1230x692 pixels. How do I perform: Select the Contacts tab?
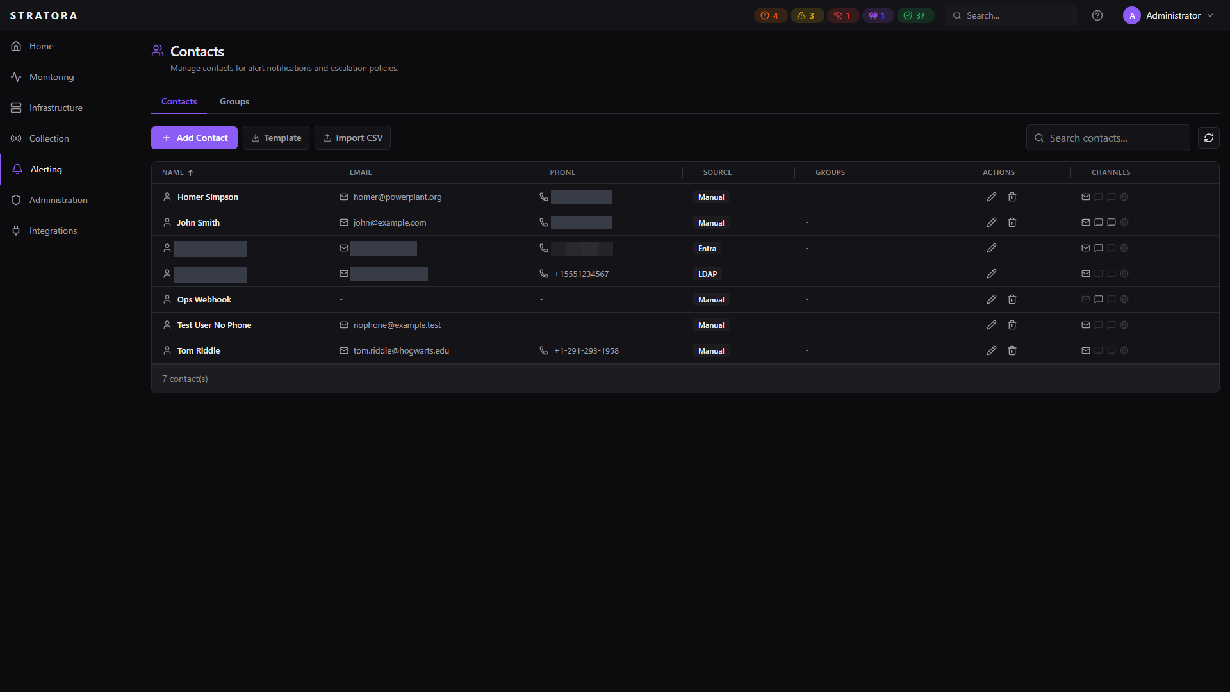click(x=179, y=101)
